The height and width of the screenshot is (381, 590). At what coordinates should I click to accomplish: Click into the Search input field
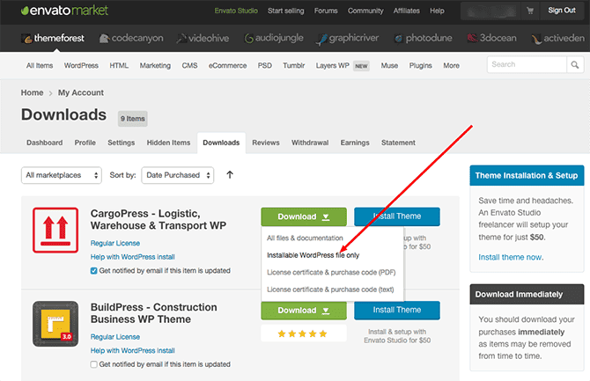527,65
